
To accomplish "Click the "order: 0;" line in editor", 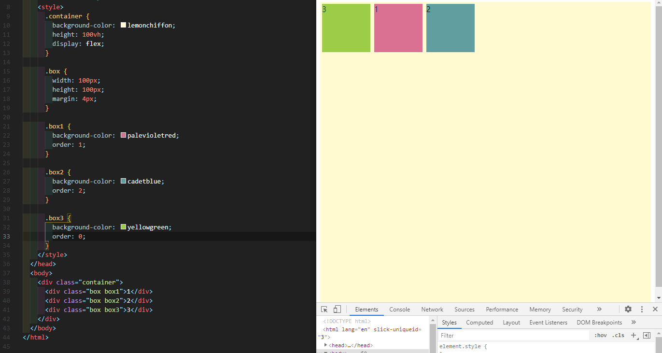I will pyautogui.click(x=69, y=237).
